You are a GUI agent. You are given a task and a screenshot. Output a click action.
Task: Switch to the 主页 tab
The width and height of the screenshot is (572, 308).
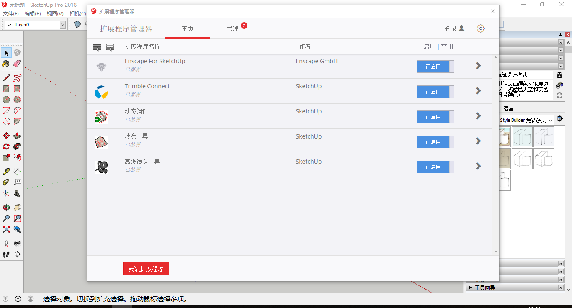coord(188,28)
